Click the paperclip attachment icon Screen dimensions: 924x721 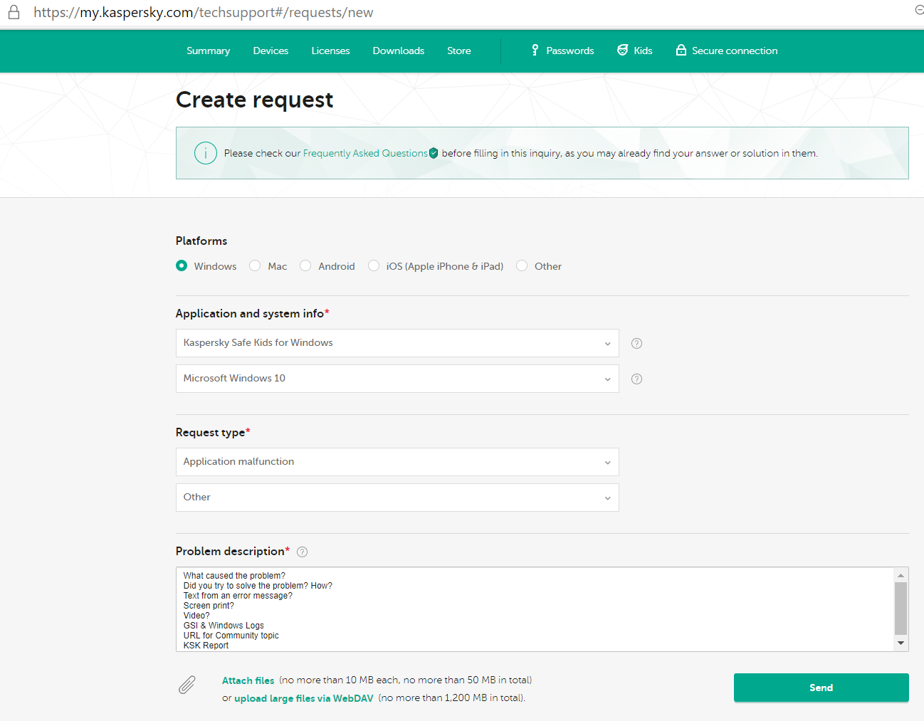coord(187,685)
